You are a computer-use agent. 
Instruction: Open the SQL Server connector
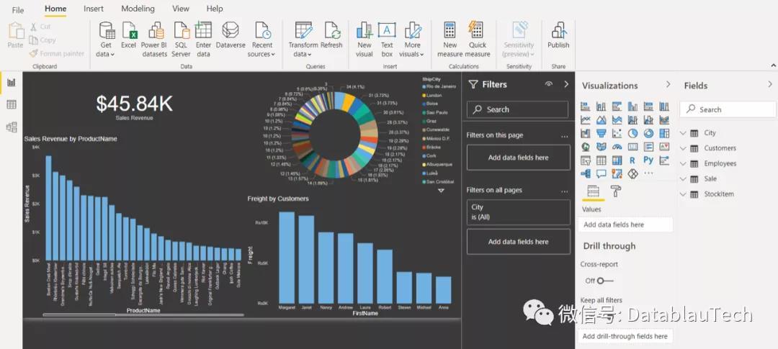coord(181,31)
